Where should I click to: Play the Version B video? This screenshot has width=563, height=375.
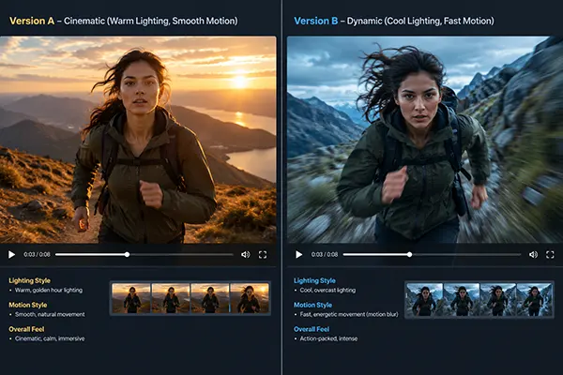[298, 255]
